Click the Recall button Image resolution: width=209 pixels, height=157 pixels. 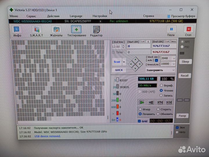185,76
